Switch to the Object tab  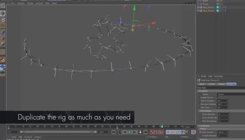pyautogui.click(x=222, y=84)
